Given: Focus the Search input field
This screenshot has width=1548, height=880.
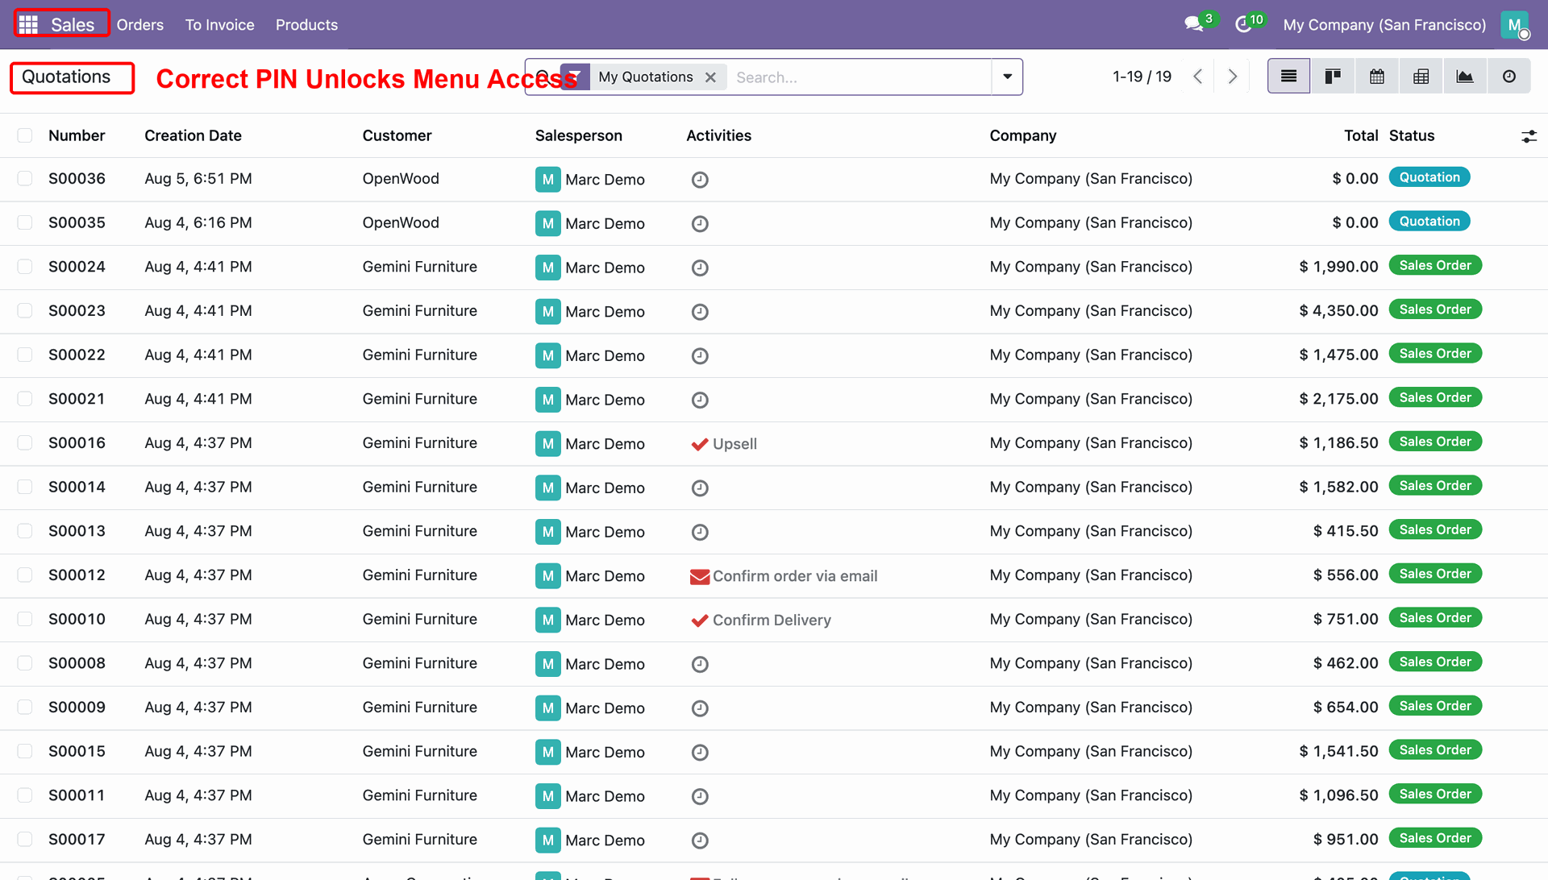Looking at the screenshot, I should pyautogui.click(x=859, y=77).
